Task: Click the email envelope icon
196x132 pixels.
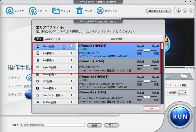Action: coord(185,11)
